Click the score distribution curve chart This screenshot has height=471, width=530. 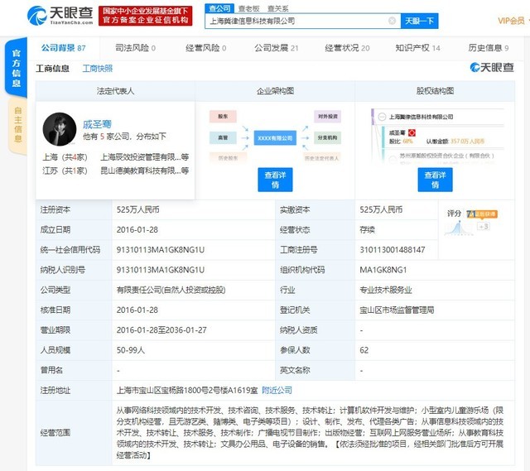[458, 228]
